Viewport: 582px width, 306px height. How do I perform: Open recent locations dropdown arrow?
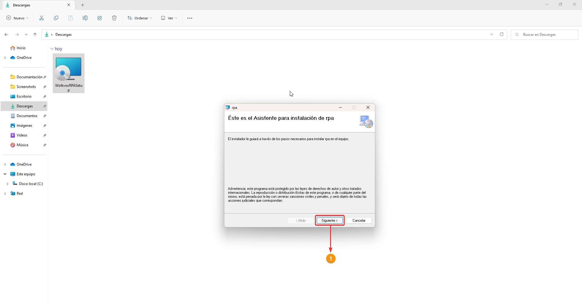pos(26,35)
